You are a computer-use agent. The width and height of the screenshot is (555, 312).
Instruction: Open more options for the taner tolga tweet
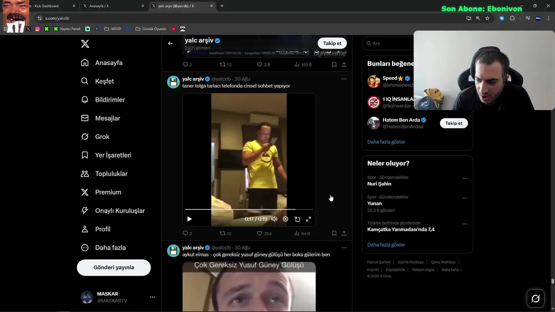click(344, 79)
